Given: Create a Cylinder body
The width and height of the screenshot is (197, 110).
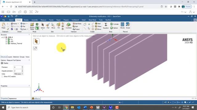Looking at the screenshot, I should tap(114, 24).
